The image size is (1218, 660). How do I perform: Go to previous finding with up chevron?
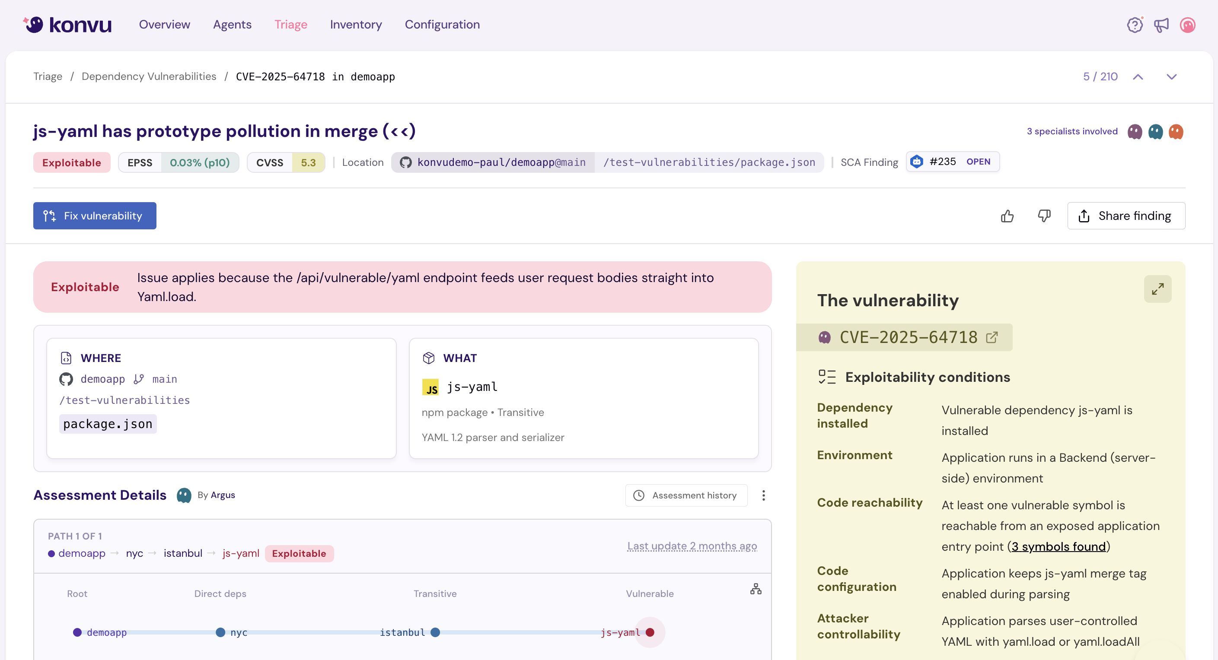(1138, 76)
